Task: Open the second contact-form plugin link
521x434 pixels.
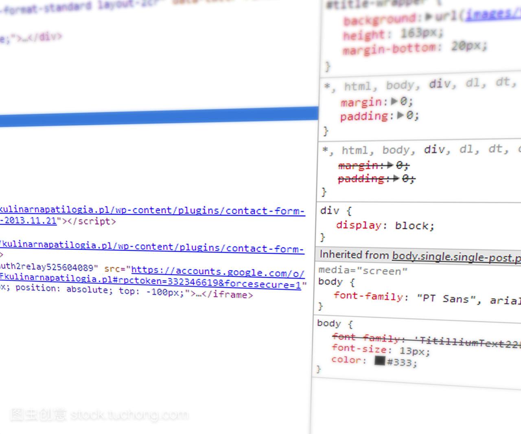Action: [151, 247]
